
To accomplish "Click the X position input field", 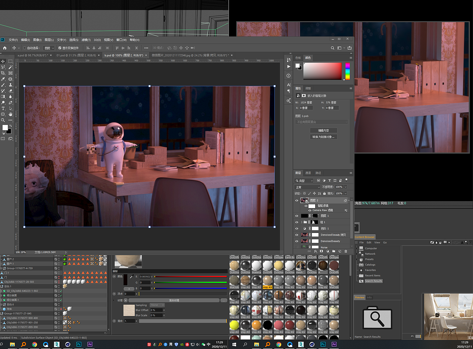I will click(x=306, y=108).
